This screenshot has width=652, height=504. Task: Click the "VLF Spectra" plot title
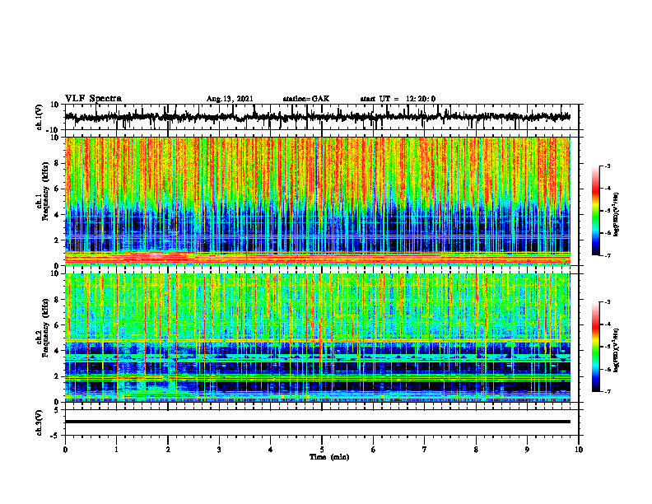pos(93,99)
